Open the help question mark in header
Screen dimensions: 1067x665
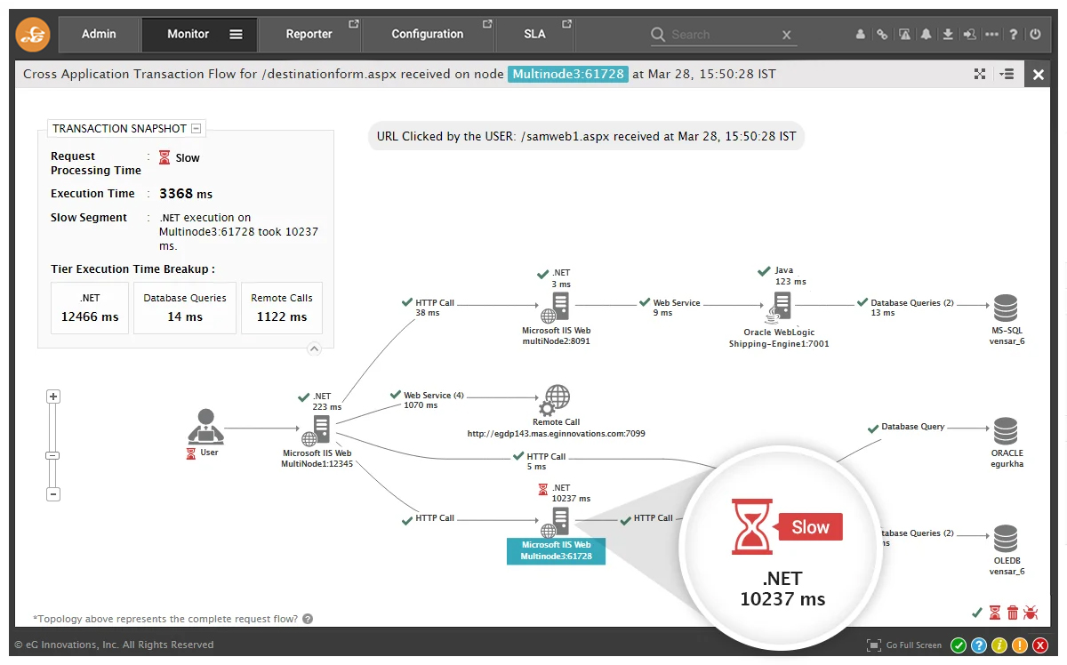click(x=1013, y=35)
